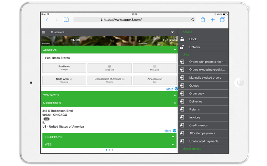This screenshot has height=166, width=267.
Task: Open Safari bookmarks book icon
Action: [66, 20]
